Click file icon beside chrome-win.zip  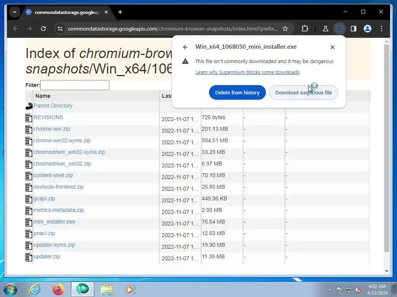click(29, 129)
